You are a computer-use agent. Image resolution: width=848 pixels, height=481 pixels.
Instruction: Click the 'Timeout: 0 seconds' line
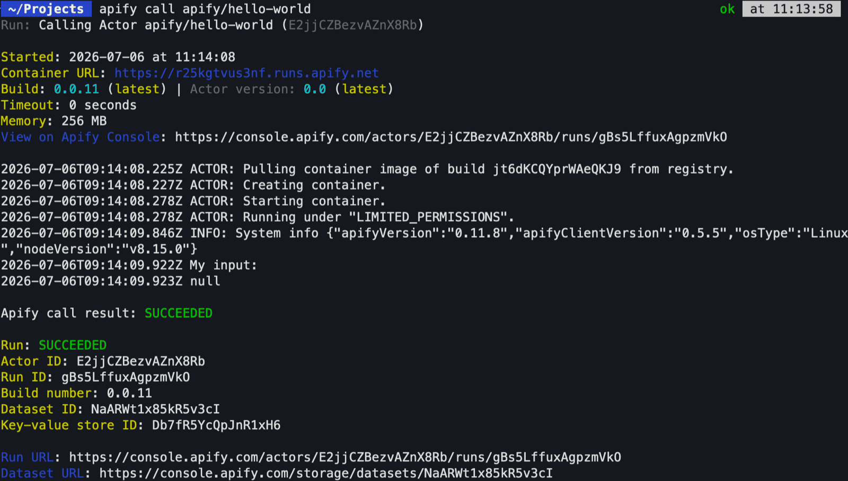(x=68, y=105)
